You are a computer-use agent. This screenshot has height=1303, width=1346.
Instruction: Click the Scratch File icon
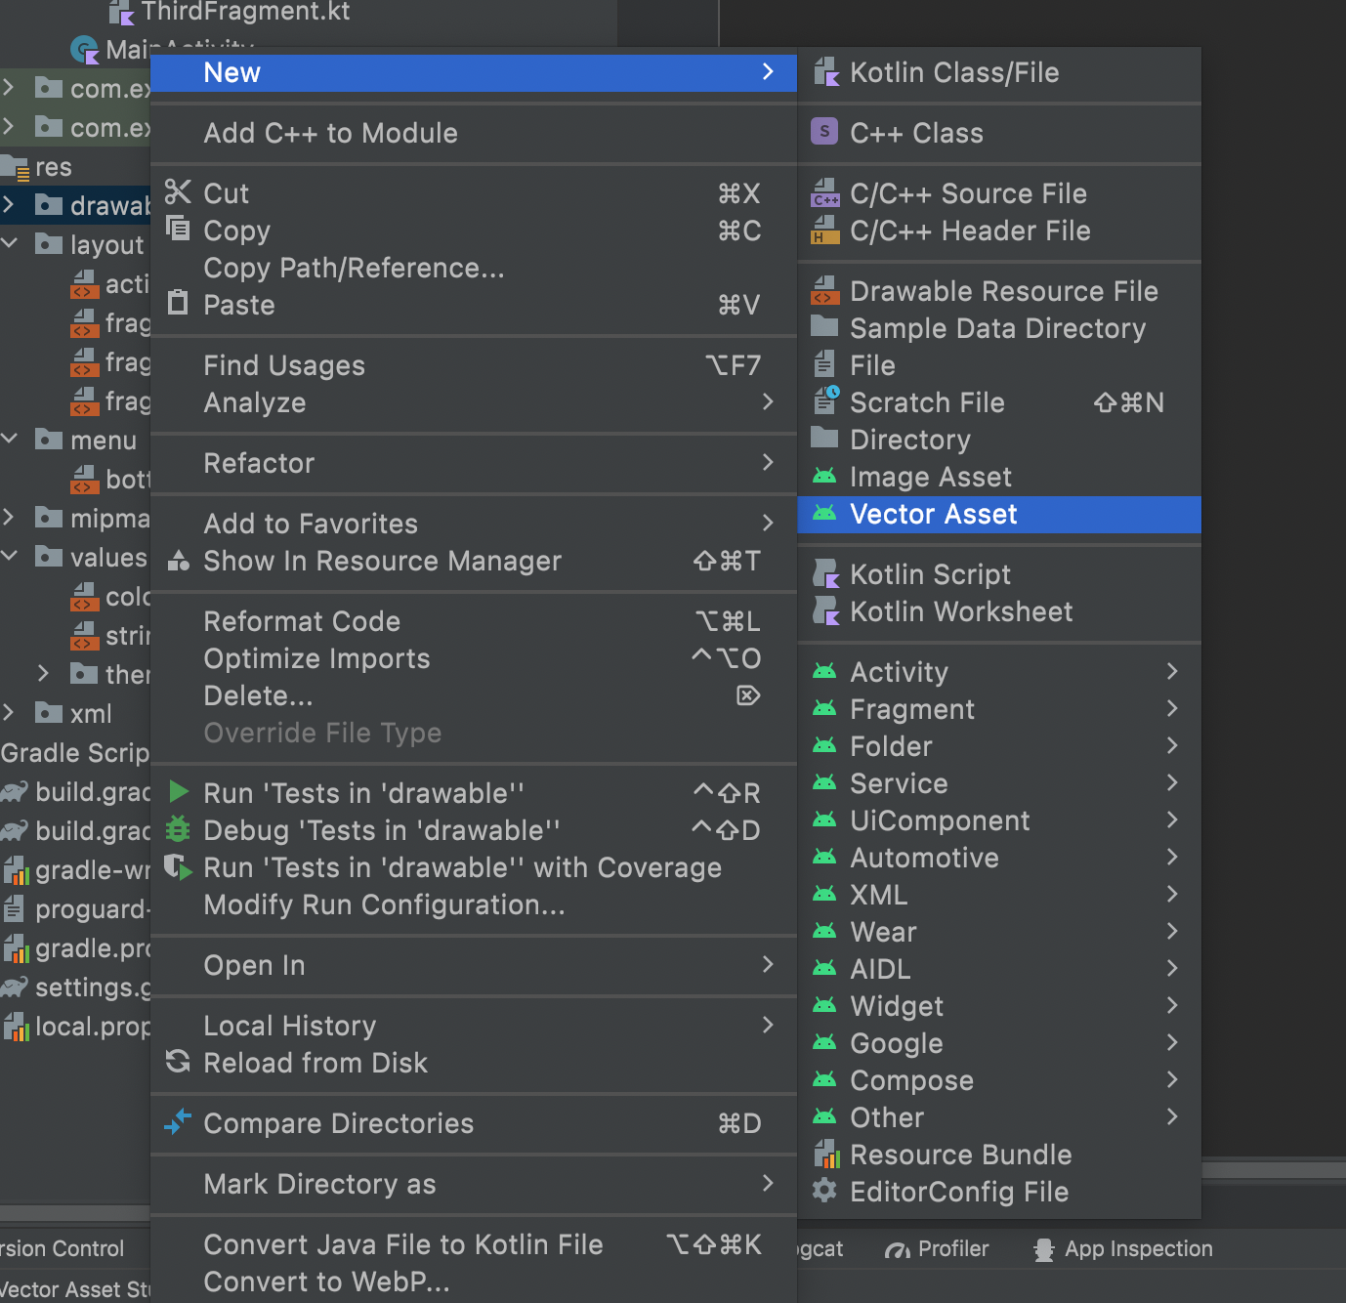point(825,401)
